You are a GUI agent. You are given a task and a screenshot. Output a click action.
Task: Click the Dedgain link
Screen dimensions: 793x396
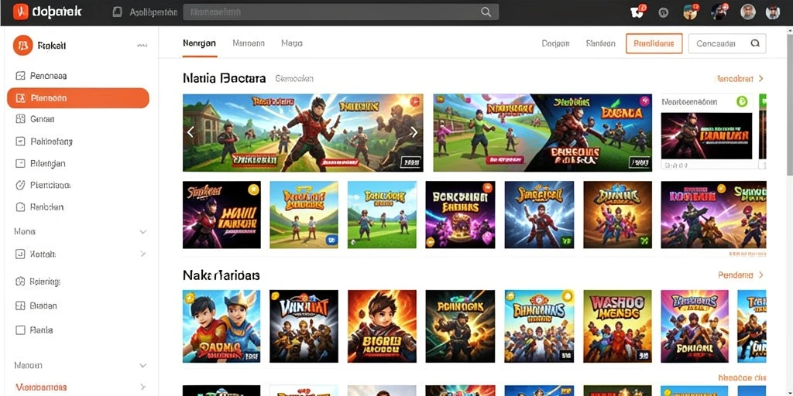[555, 43]
